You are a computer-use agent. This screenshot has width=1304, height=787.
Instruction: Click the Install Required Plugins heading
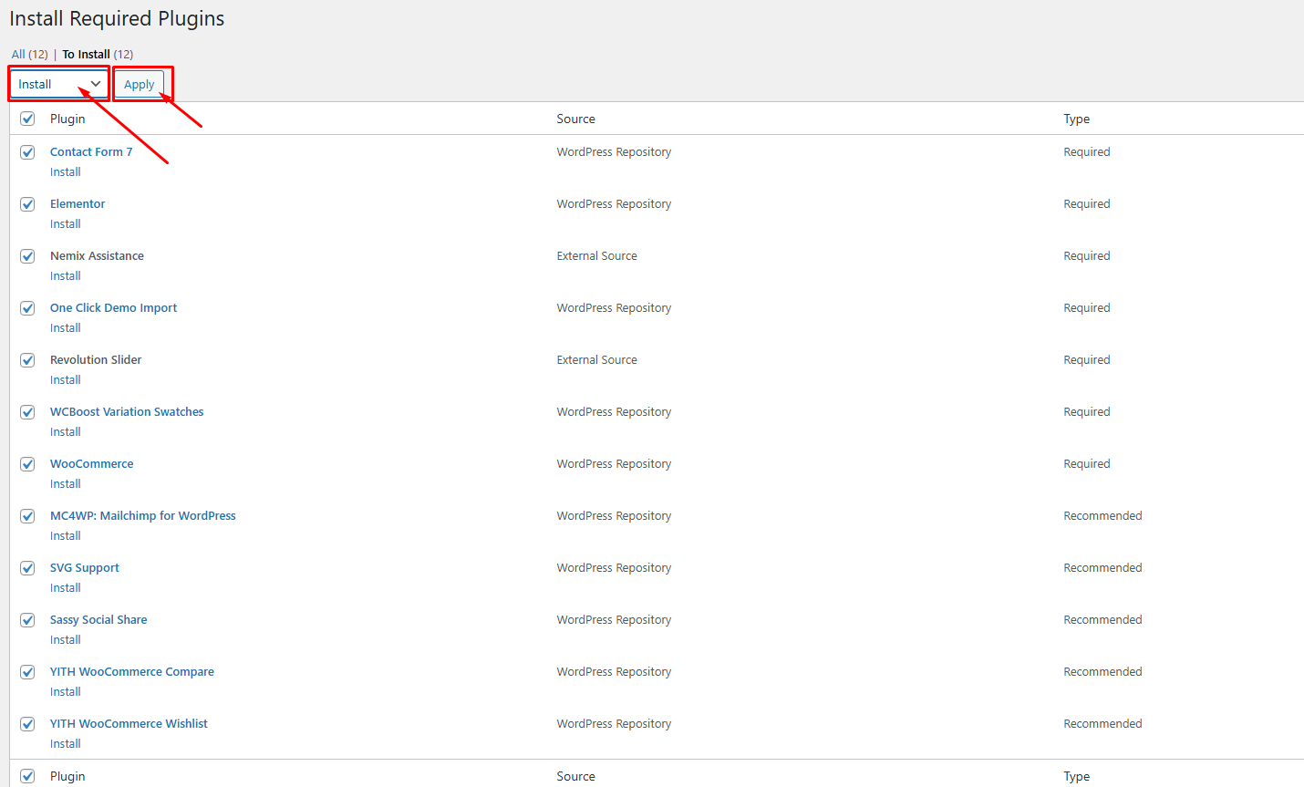pyautogui.click(x=117, y=19)
